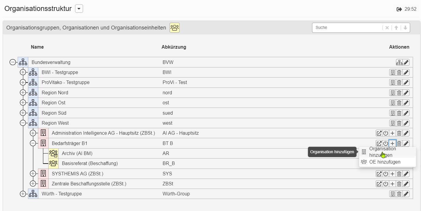Toggle the power icon for Zentrale Beschaffungsstelle
This screenshot has width=421, height=211.
386,184
